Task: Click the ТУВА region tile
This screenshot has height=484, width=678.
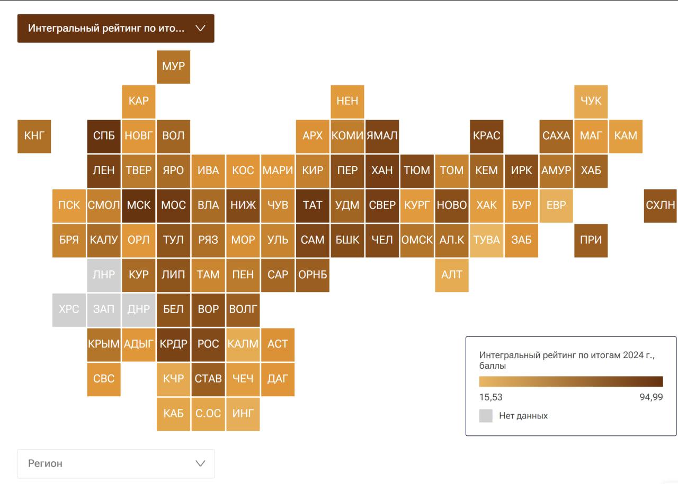Action: tap(486, 240)
